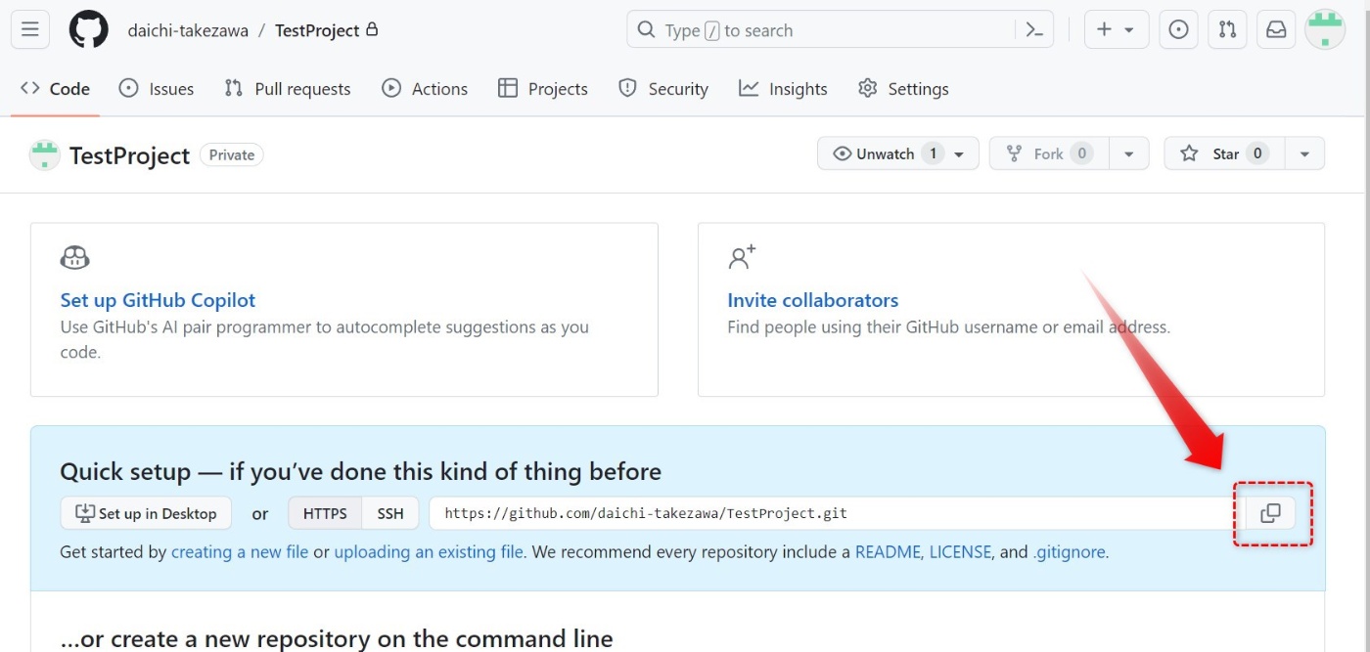Click the Star count badge showing 0

click(x=1257, y=153)
